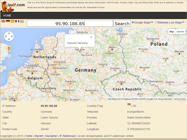Click the latitude value 52.368499755859
This screenshot has width=187, height=140.
[138, 123]
